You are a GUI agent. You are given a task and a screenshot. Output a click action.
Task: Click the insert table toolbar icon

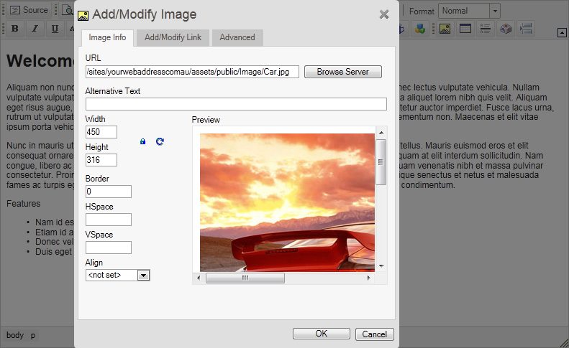465,29
